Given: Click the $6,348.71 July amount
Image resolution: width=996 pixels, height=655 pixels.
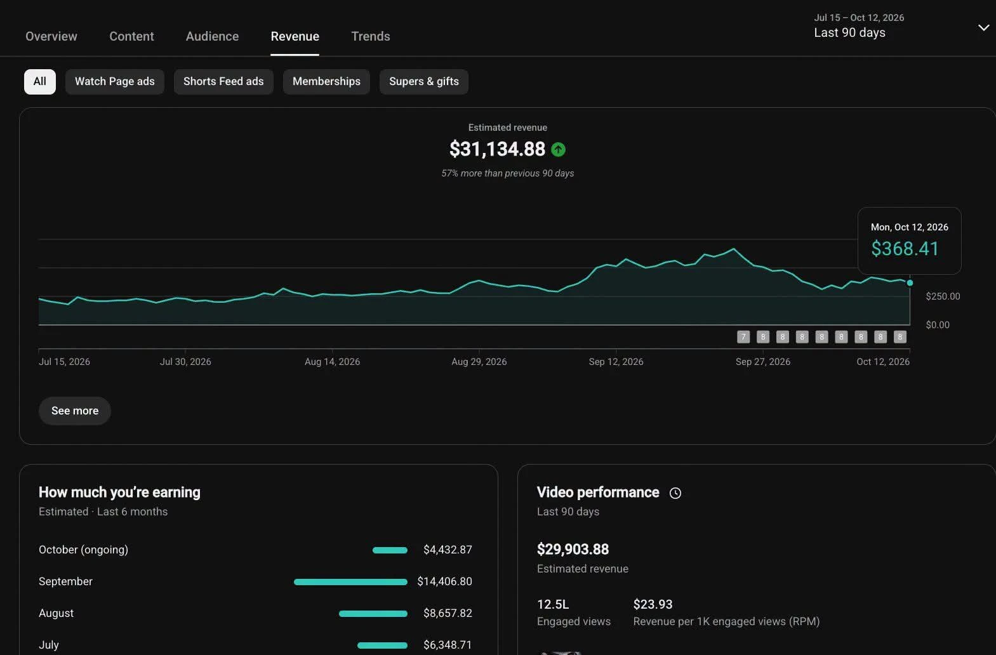Looking at the screenshot, I should (x=448, y=645).
